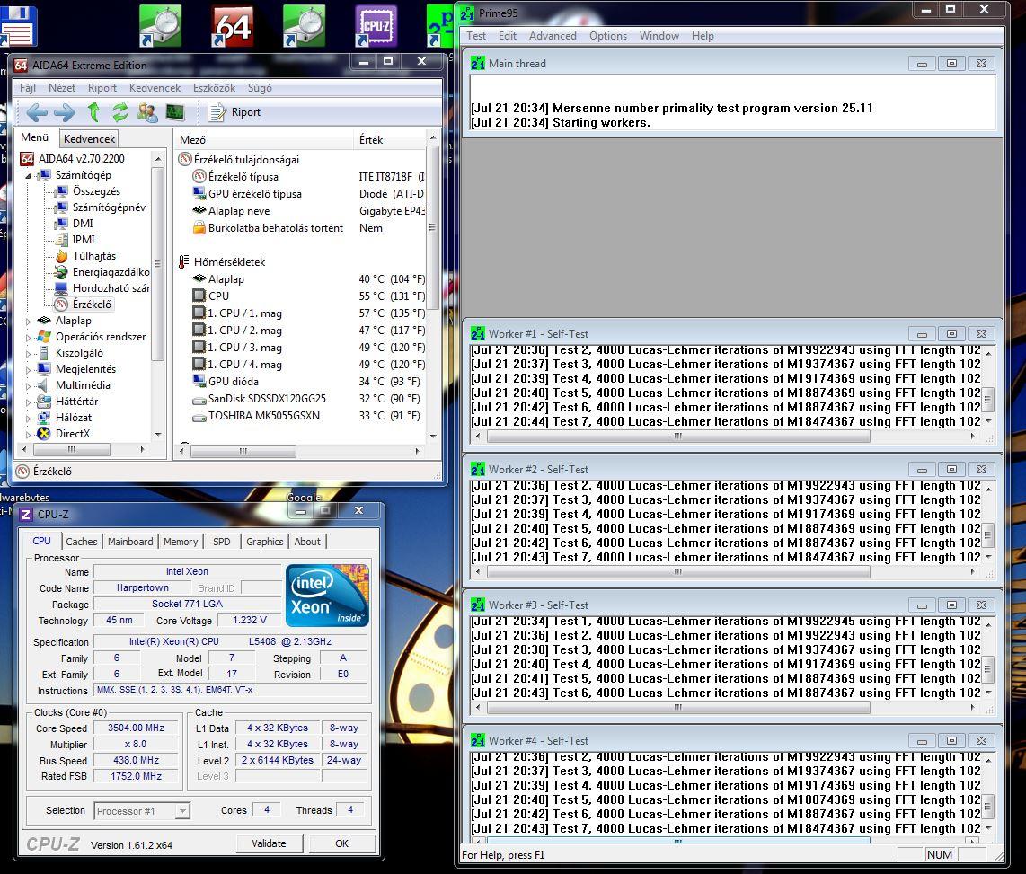Screen dimensions: 1026x874
Task: Open the CPU-Z About tab
Action: tap(307, 542)
